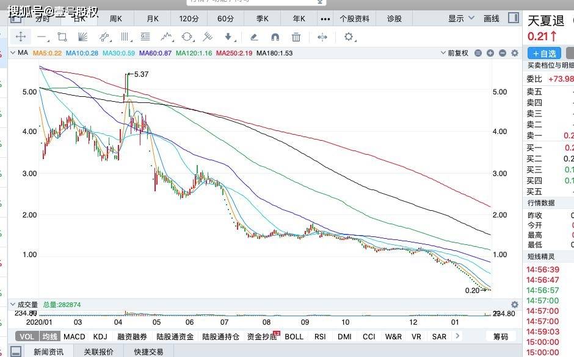
Task: Toggle the 画线 drawing mode
Action: point(491,18)
